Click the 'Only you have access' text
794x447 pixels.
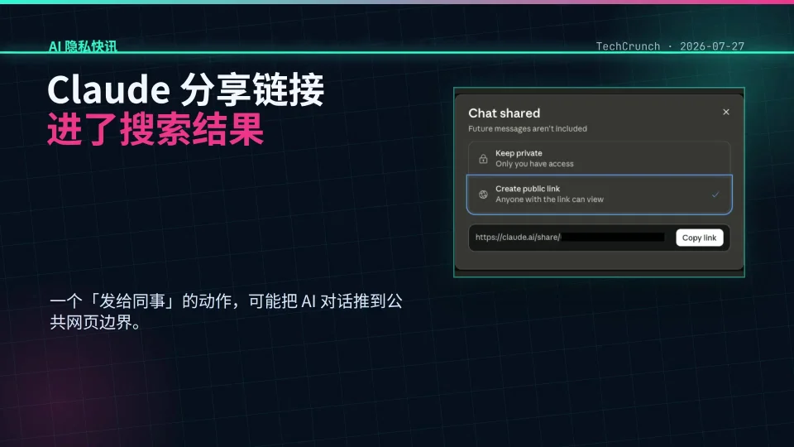(534, 164)
